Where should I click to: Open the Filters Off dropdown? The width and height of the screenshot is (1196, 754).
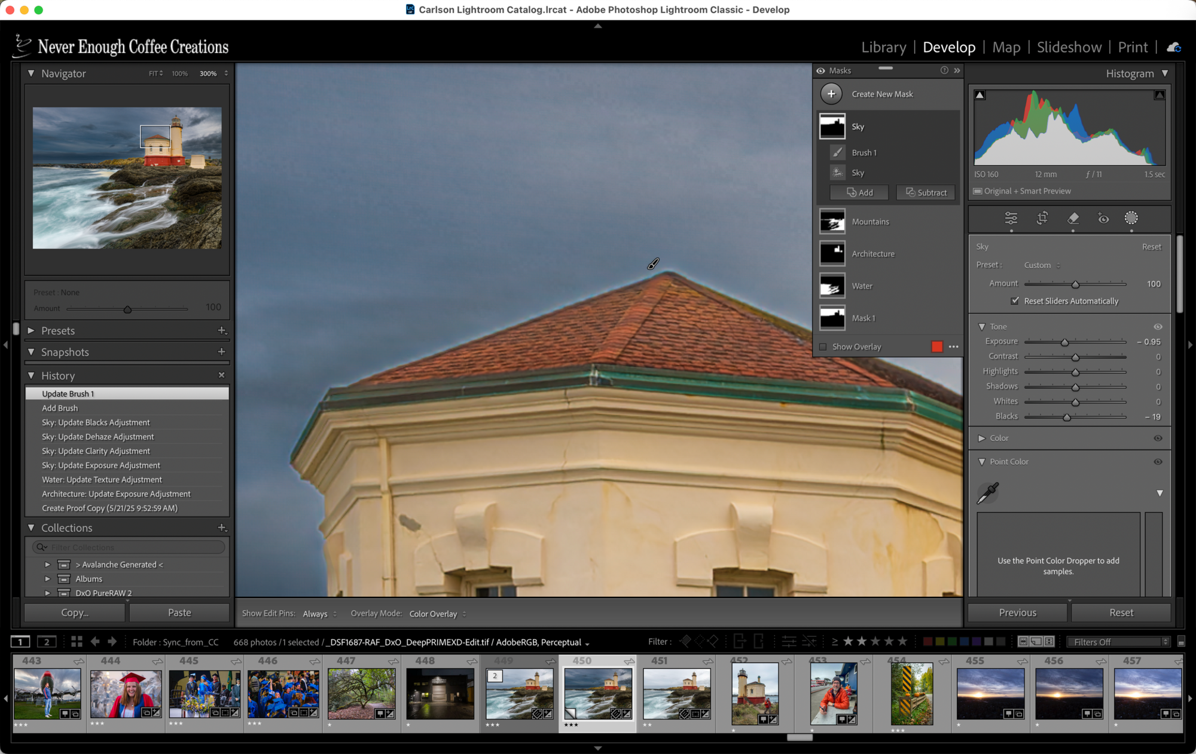click(x=1119, y=642)
